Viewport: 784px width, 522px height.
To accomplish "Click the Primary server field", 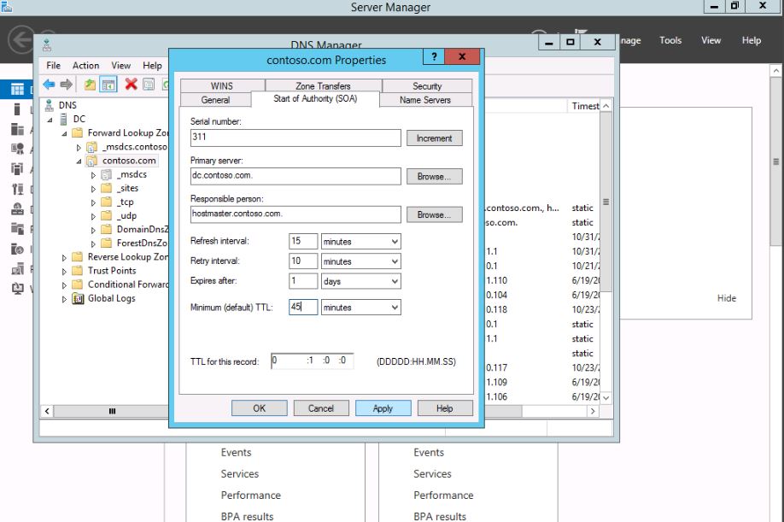I will 295,176.
